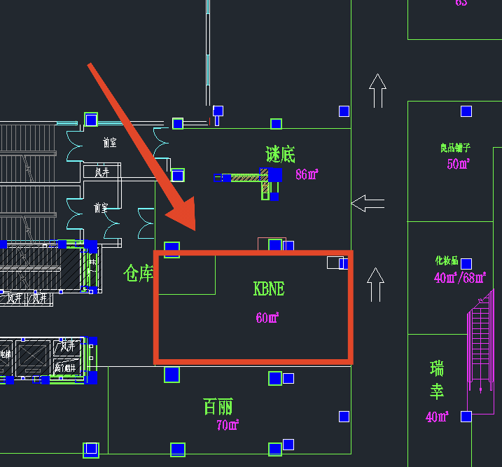Click the left-pointing hollow direction arrow

368,204
